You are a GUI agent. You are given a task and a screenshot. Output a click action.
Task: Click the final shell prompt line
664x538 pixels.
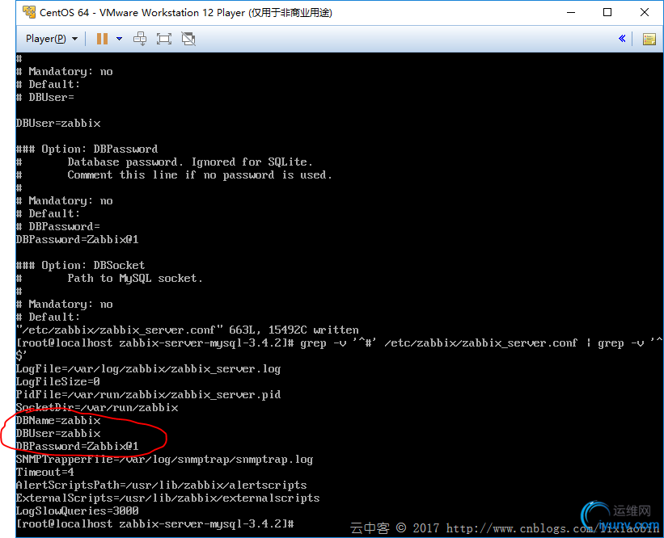(155, 524)
